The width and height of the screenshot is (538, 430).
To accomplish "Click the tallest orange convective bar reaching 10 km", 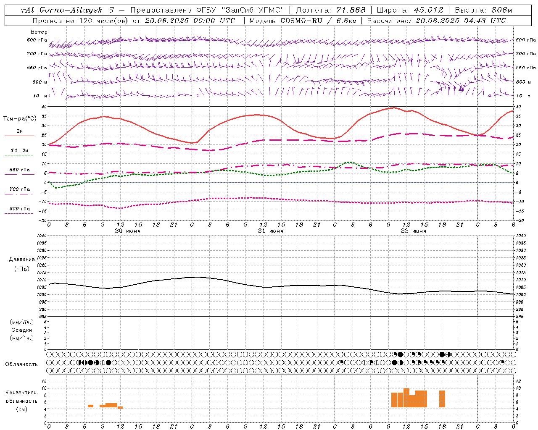I will click(x=406, y=398).
